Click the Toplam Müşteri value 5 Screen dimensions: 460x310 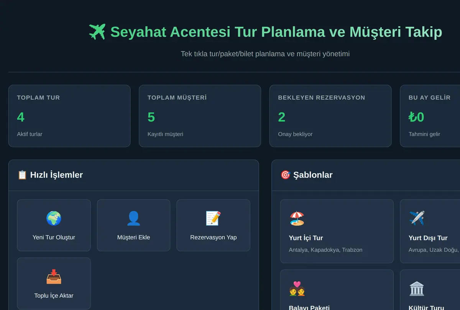click(x=151, y=117)
